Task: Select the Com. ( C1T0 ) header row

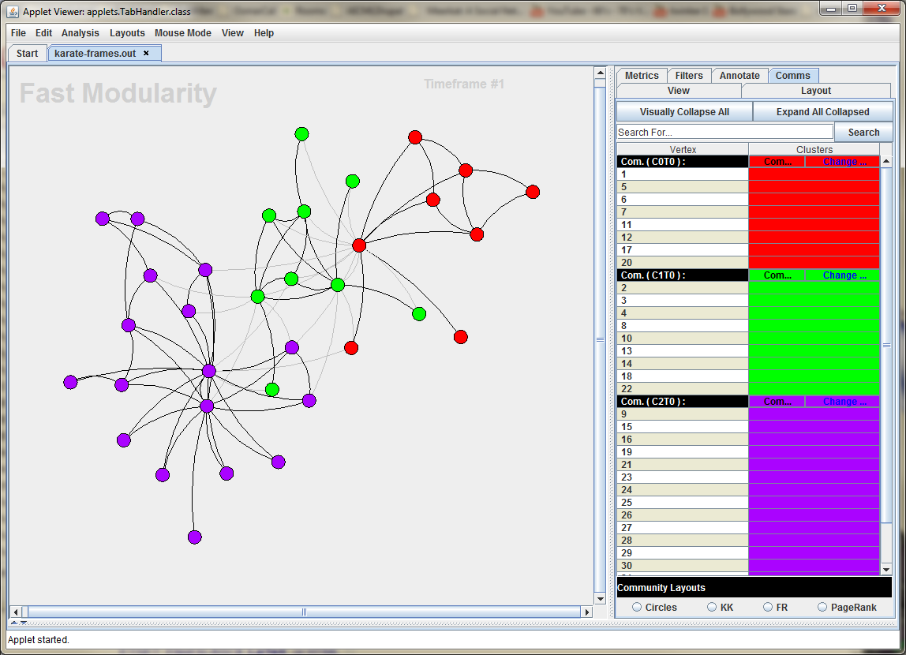Action: click(x=683, y=275)
